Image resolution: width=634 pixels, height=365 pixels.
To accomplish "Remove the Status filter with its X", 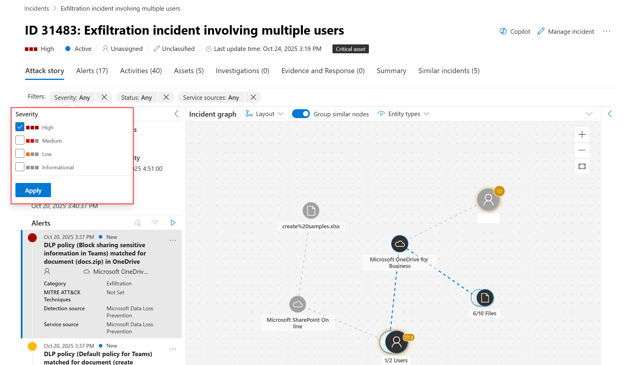I will coord(166,97).
